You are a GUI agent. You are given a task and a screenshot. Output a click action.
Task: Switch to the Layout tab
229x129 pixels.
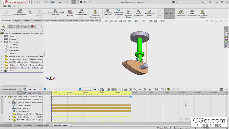[17, 21]
